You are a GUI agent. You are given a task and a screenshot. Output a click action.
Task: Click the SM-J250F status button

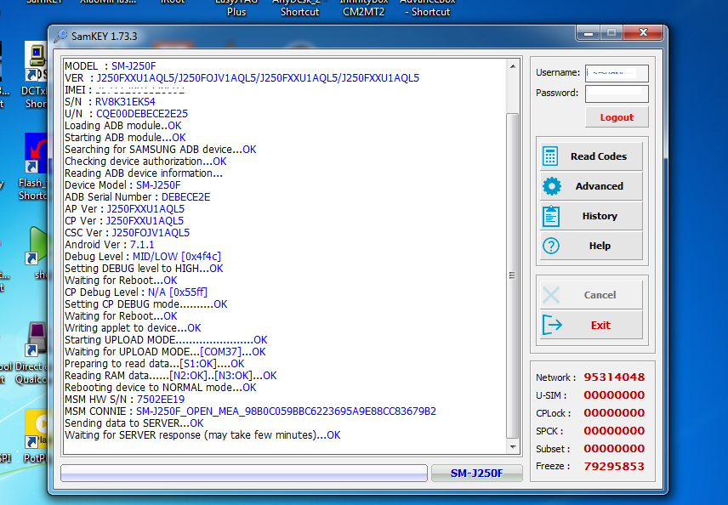coord(477,473)
